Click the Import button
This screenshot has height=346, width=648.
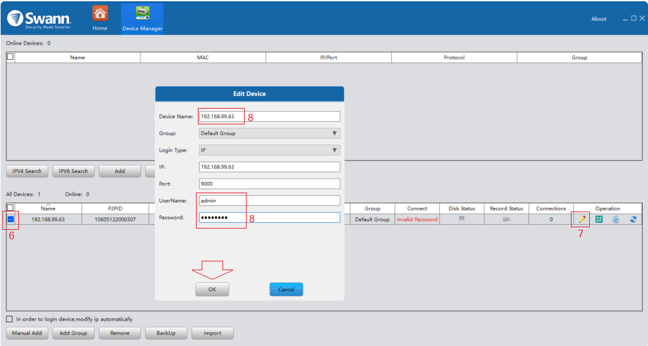click(x=212, y=333)
